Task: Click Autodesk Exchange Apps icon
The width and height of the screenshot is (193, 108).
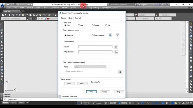Action: tap(157, 4)
